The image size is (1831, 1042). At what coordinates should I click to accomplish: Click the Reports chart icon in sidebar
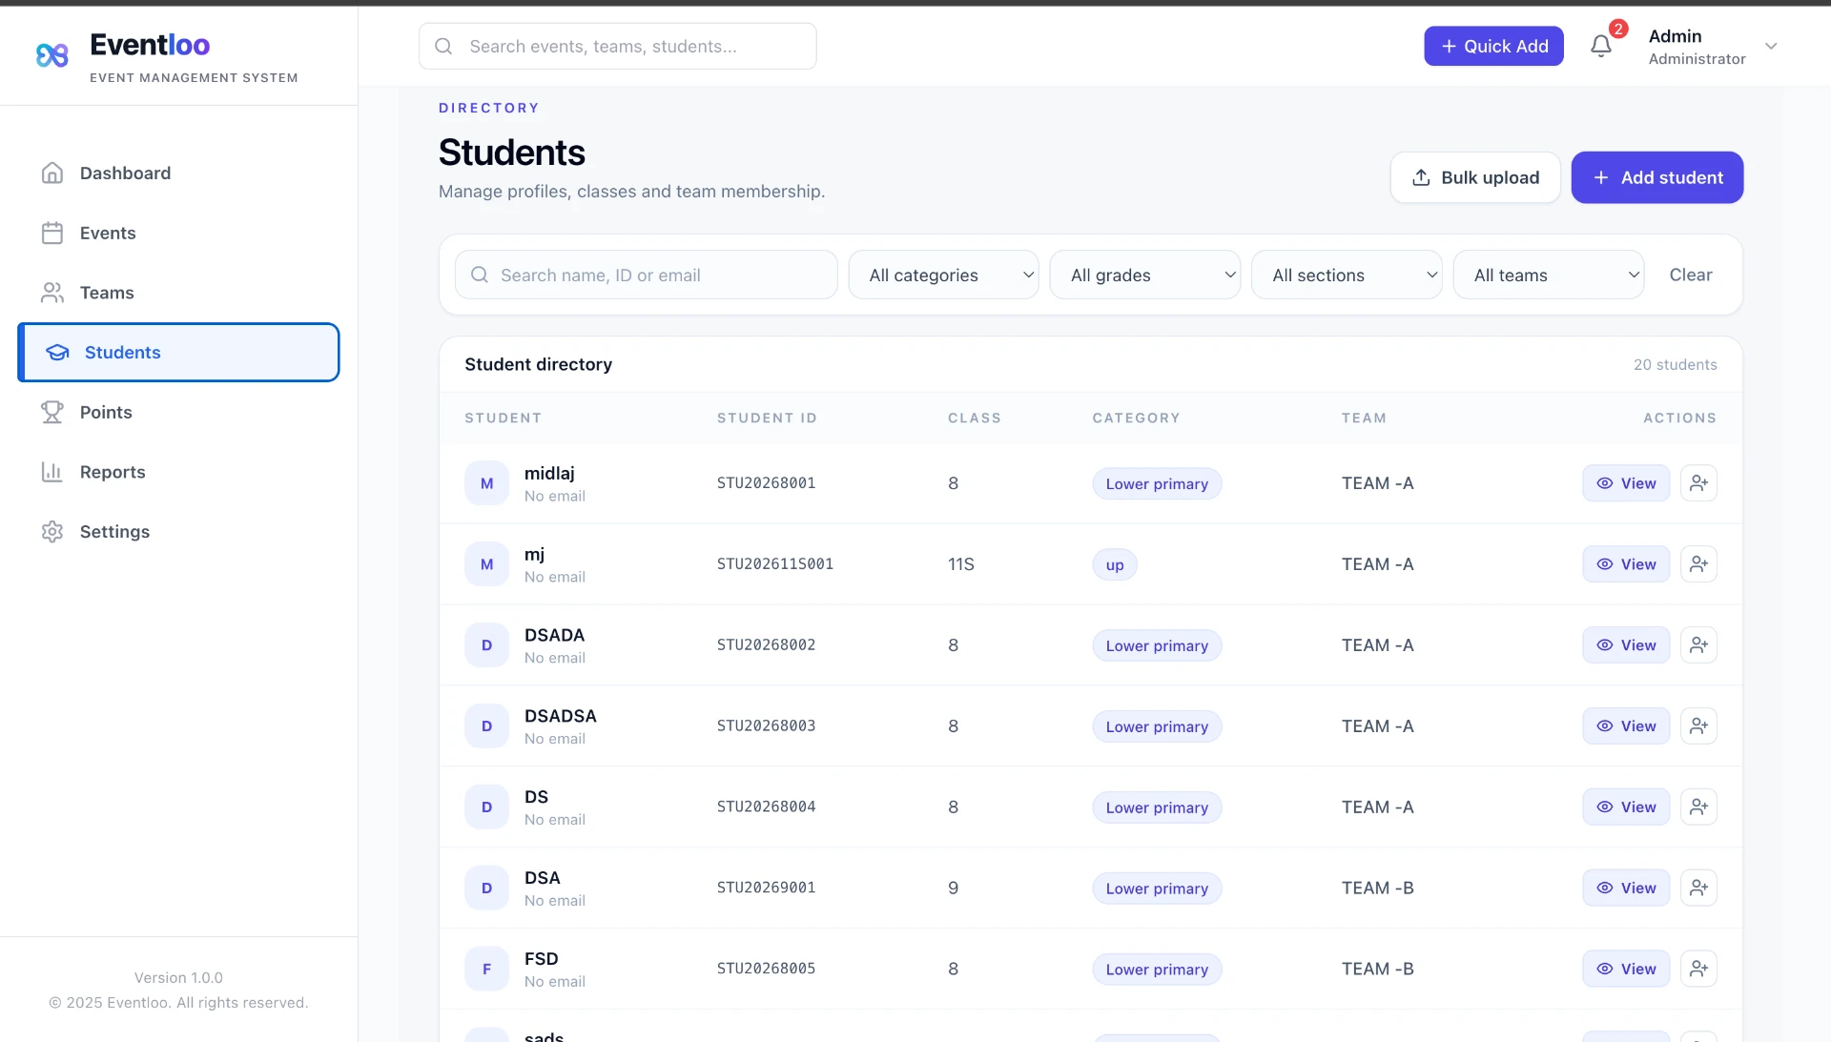pyautogui.click(x=52, y=472)
